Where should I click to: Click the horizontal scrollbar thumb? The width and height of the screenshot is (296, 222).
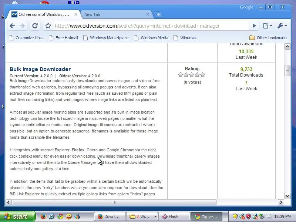pos(114,202)
